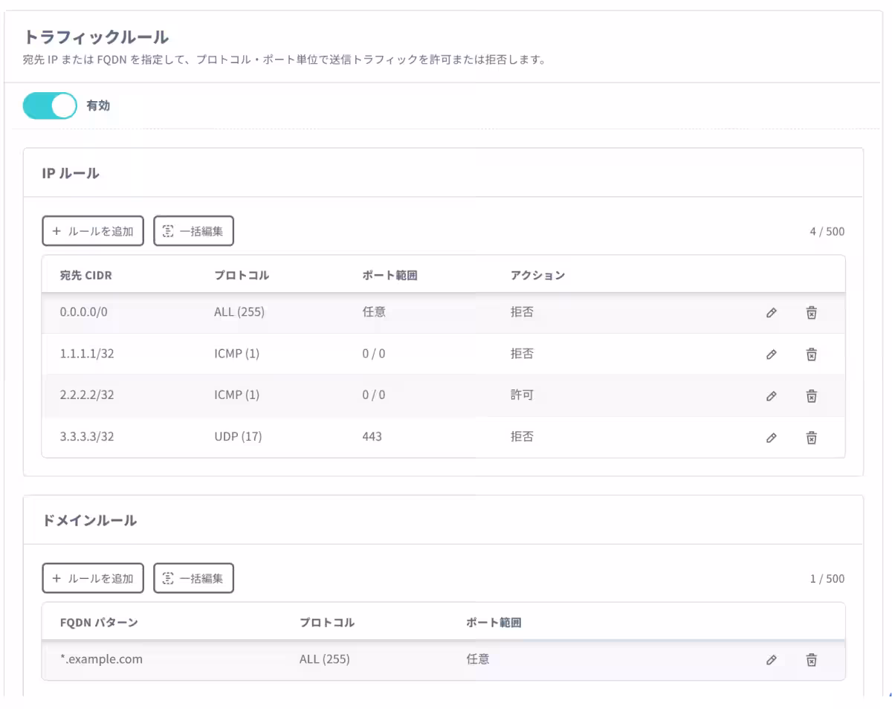Click the トラフィックルール page title
892x709 pixels.
click(97, 36)
